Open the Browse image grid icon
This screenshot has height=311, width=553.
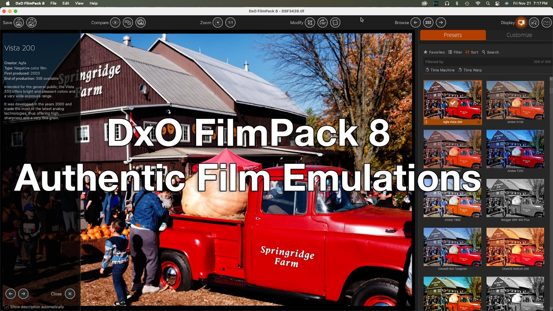tap(428, 22)
